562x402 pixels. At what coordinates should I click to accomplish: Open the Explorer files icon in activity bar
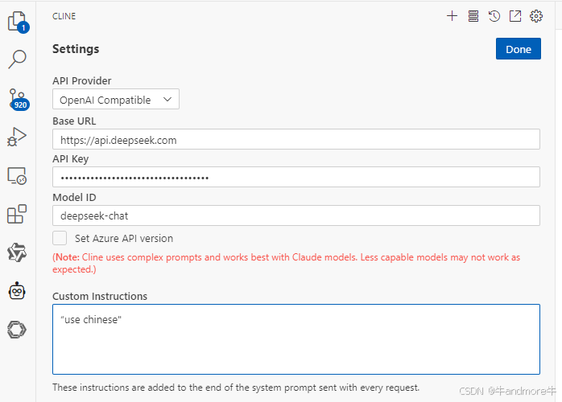click(x=18, y=22)
